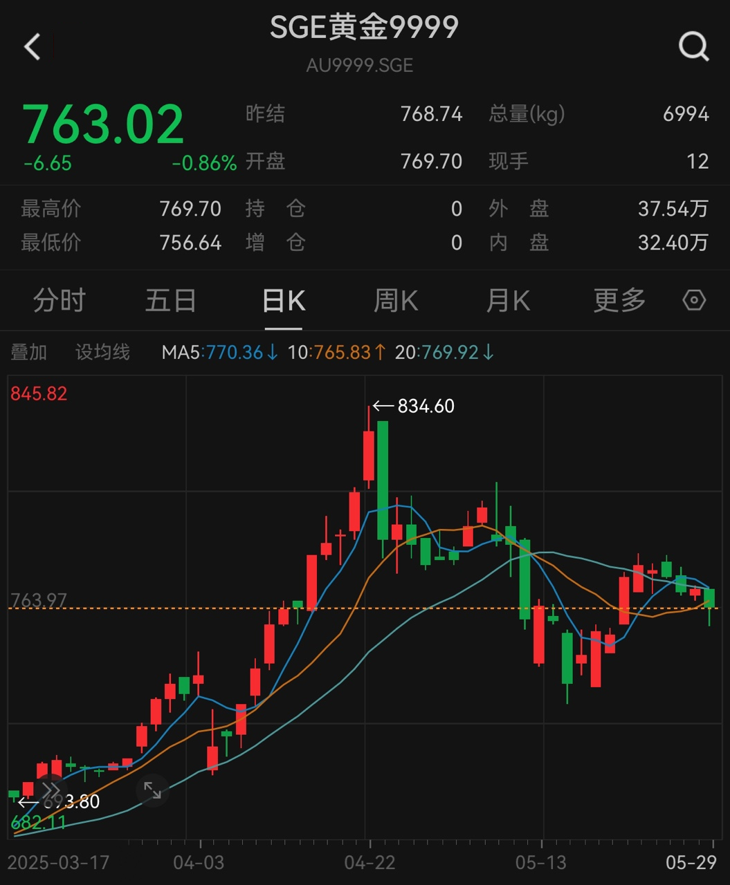Tap date axis label 04-03

click(199, 862)
